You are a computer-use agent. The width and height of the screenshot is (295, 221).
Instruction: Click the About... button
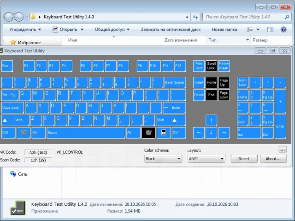(273, 159)
